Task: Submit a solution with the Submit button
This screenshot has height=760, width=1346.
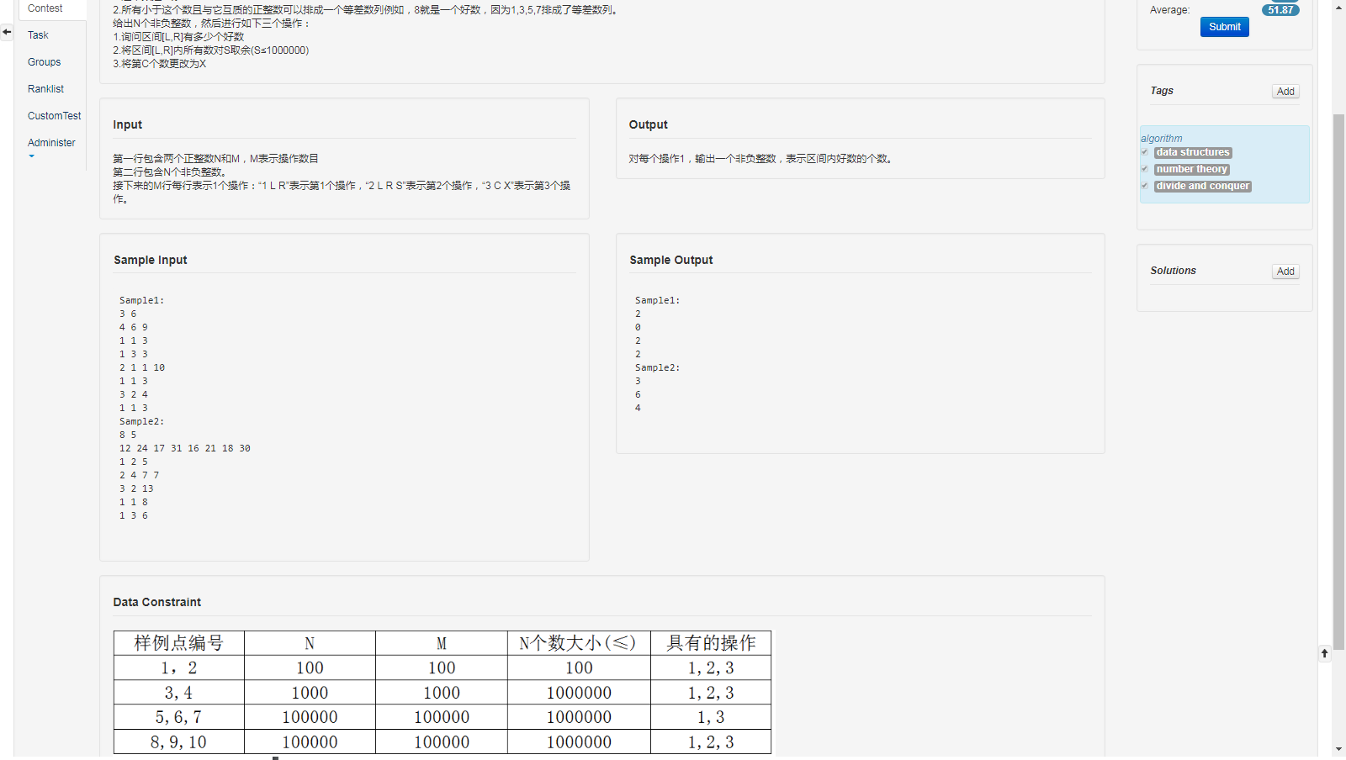Action: 1225,27
